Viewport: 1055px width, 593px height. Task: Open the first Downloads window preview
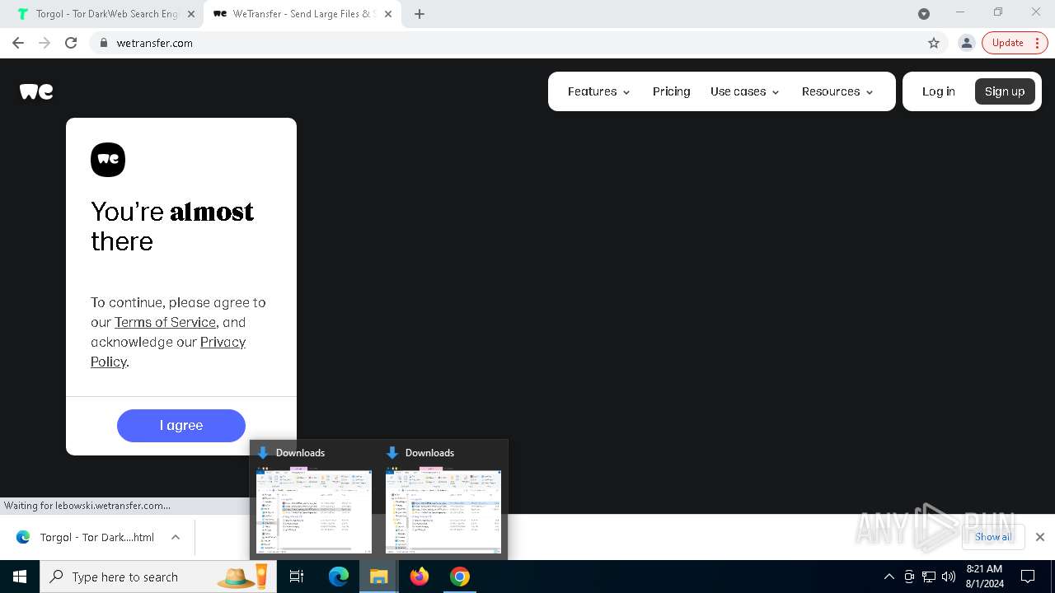pyautogui.click(x=314, y=499)
